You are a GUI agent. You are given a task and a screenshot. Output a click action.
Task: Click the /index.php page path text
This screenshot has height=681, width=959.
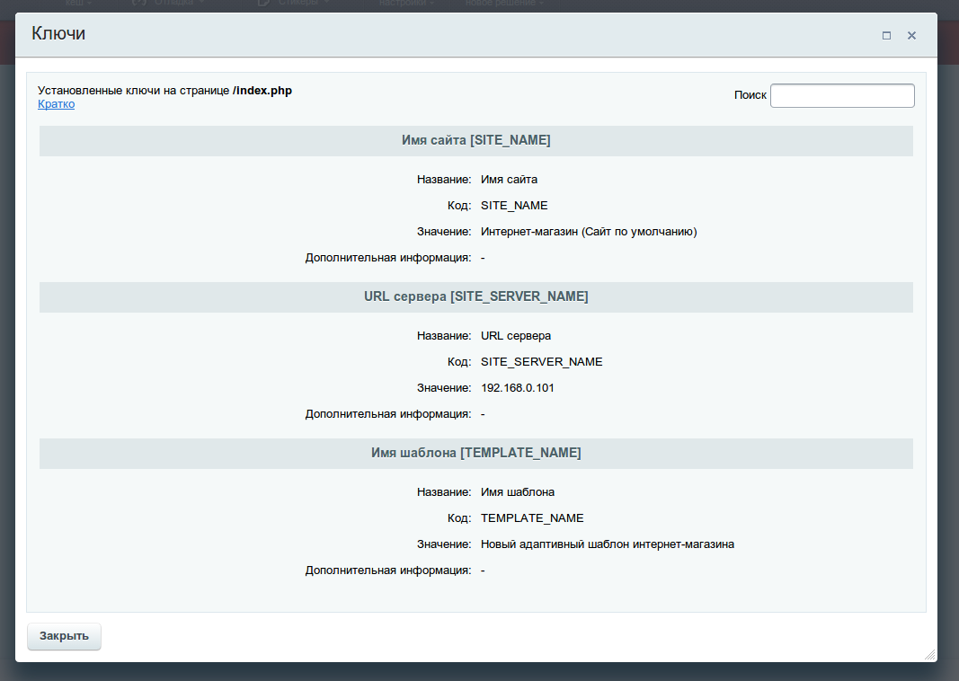pos(262,90)
